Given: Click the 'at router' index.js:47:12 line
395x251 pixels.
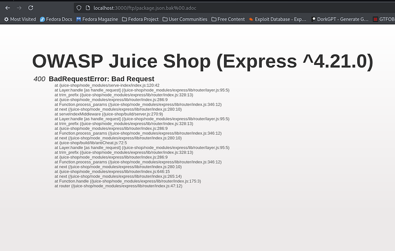Looking at the screenshot, I should tap(118, 186).
